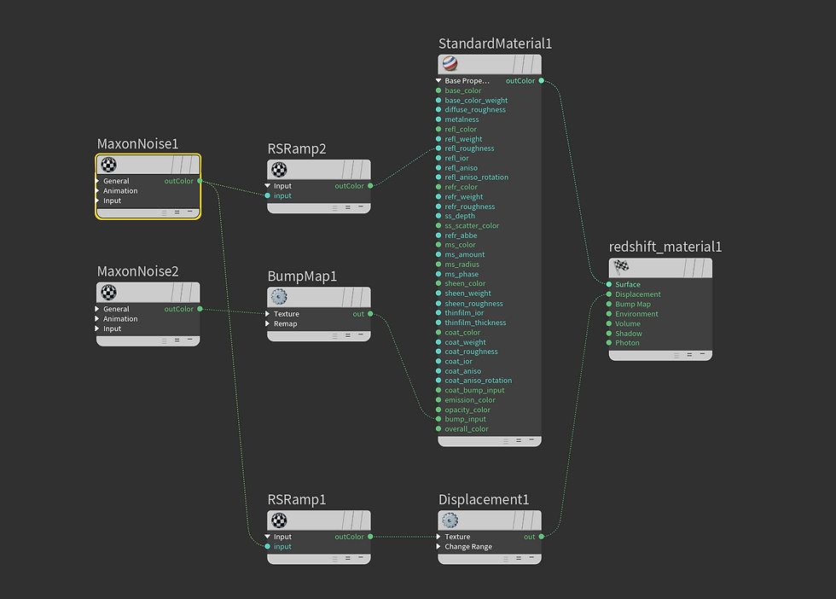This screenshot has height=599, width=836.
Task: Click the bump_input port on StandardMaterial1
Action: click(x=438, y=419)
